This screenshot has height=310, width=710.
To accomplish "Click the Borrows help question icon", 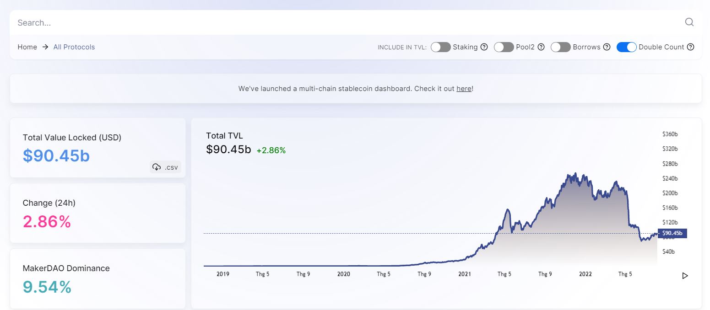I will 607,47.
